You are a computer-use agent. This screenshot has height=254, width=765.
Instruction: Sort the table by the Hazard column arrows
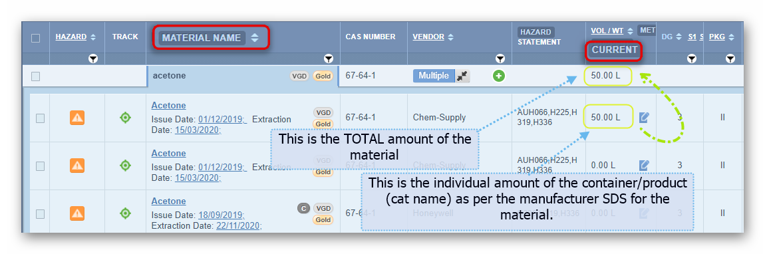pos(93,37)
